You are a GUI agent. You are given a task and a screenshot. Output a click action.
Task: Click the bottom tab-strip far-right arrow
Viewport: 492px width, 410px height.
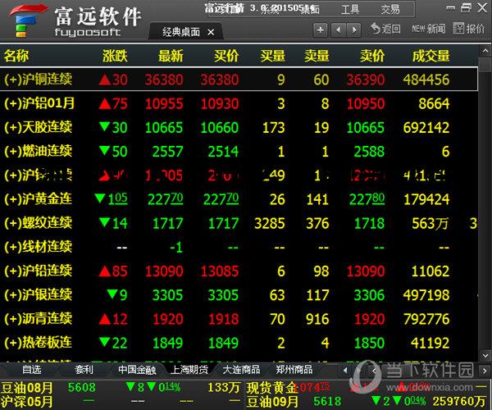tap(485, 371)
